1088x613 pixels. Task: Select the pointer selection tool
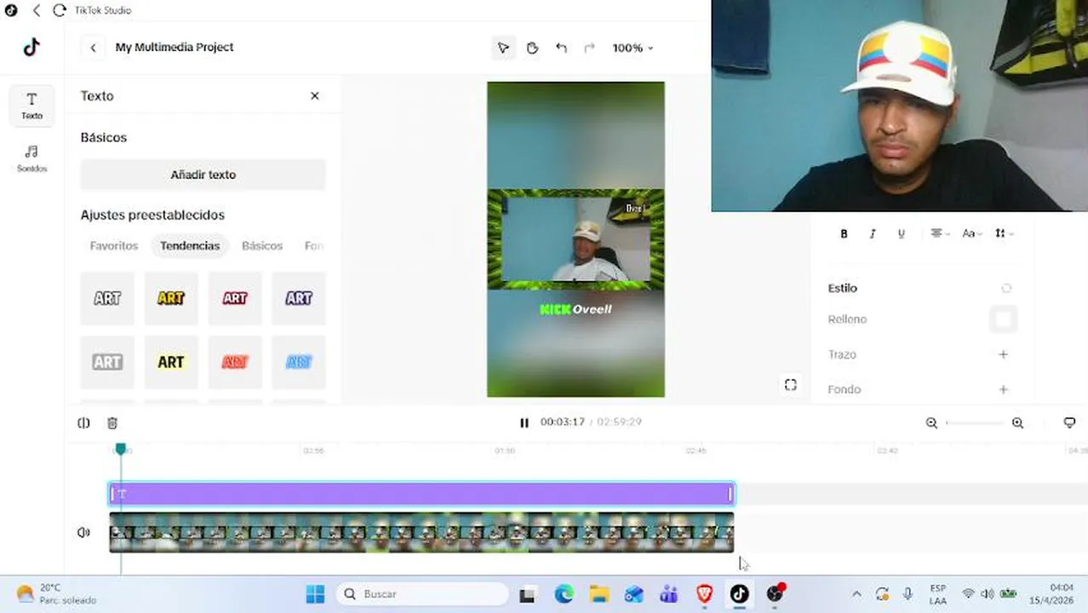pyautogui.click(x=503, y=48)
